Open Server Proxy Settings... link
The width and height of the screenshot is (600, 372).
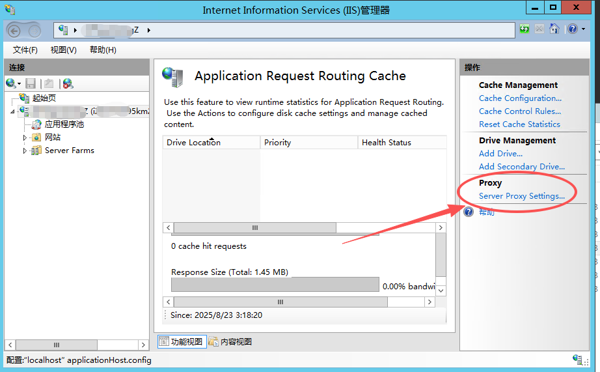pyautogui.click(x=521, y=196)
